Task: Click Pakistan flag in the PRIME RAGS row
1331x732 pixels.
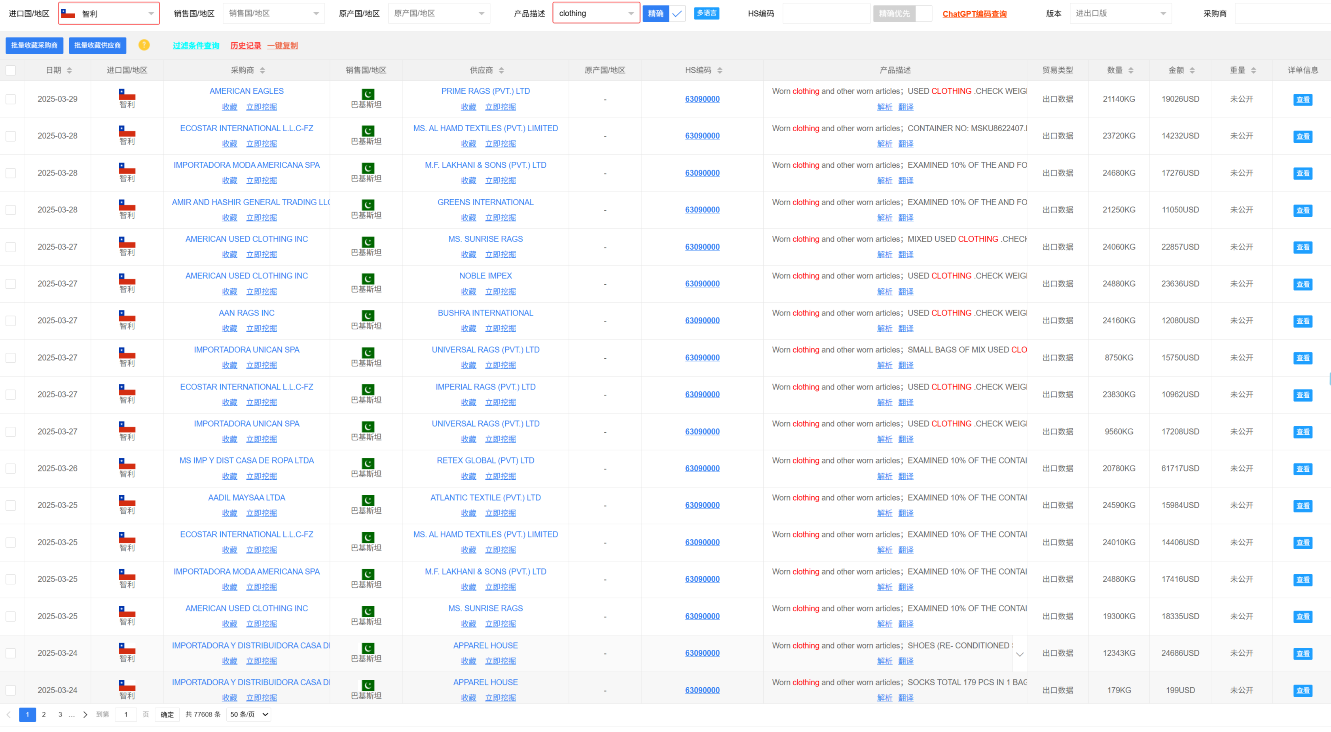Action: [368, 94]
